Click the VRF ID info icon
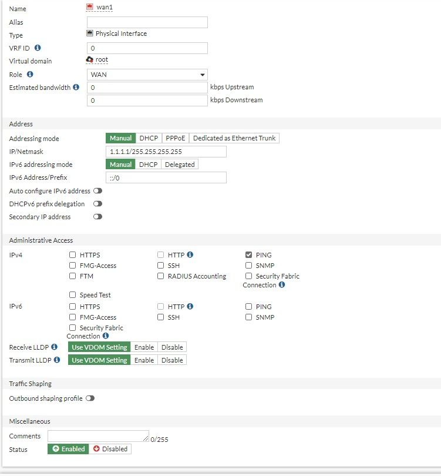 click(x=38, y=48)
